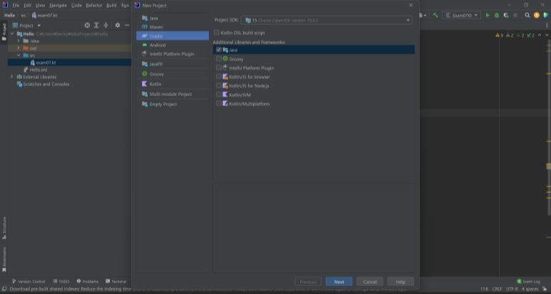Open the Project SDK dropdown
This screenshot has height=294, width=551.
coord(326,21)
